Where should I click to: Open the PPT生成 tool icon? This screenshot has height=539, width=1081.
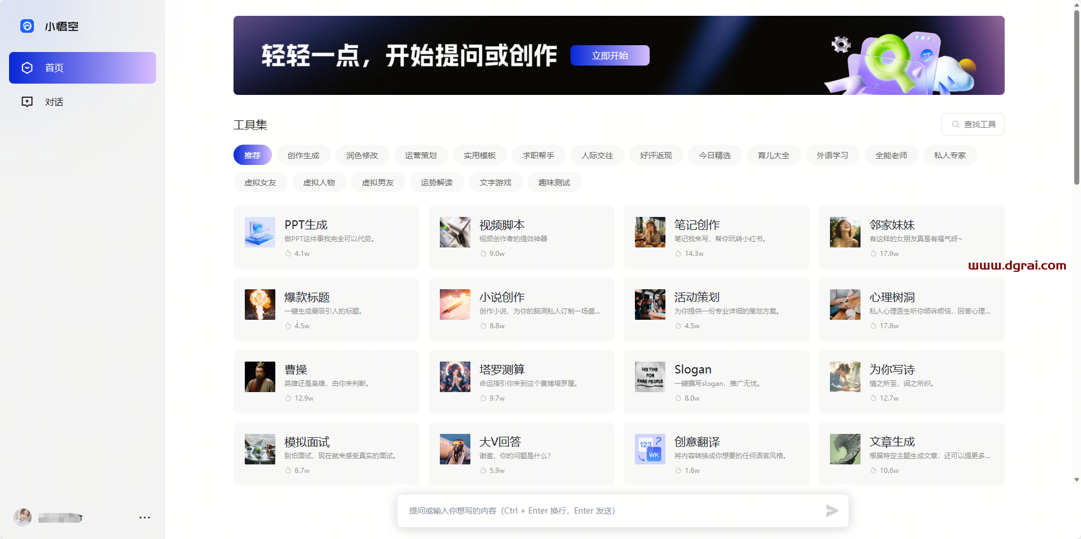(260, 232)
